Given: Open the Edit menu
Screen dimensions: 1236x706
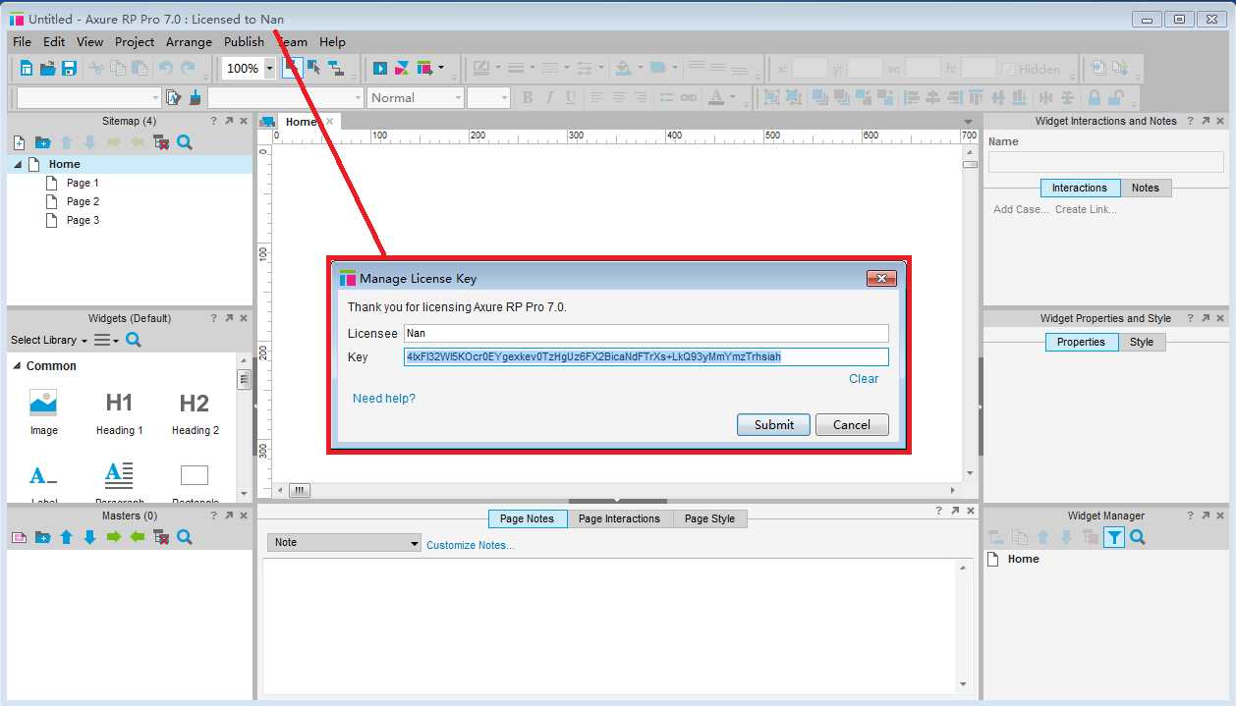Looking at the screenshot, I should 54,41.
